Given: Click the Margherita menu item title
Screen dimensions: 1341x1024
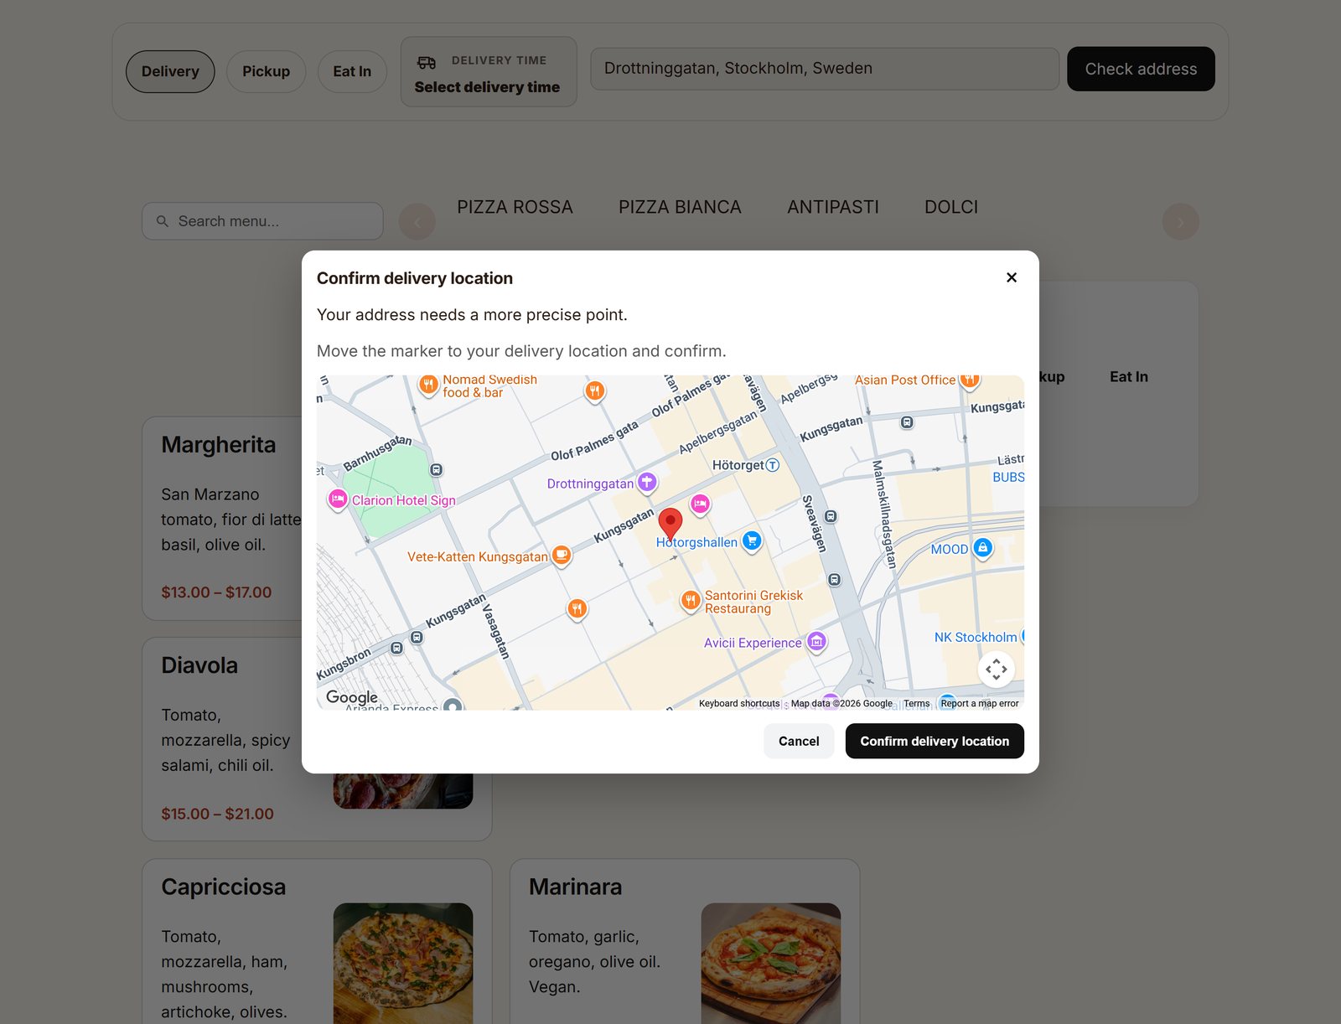Looking at the screenshot, I should [219, 445].
